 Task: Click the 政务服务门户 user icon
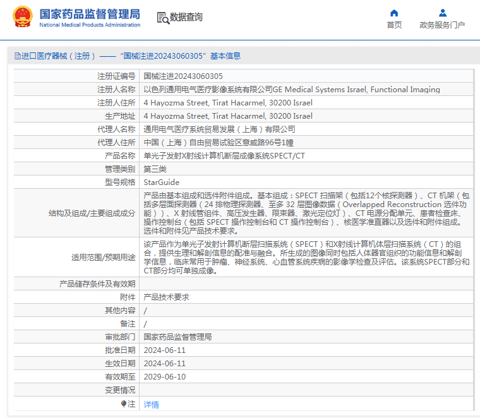click(442, 13)
